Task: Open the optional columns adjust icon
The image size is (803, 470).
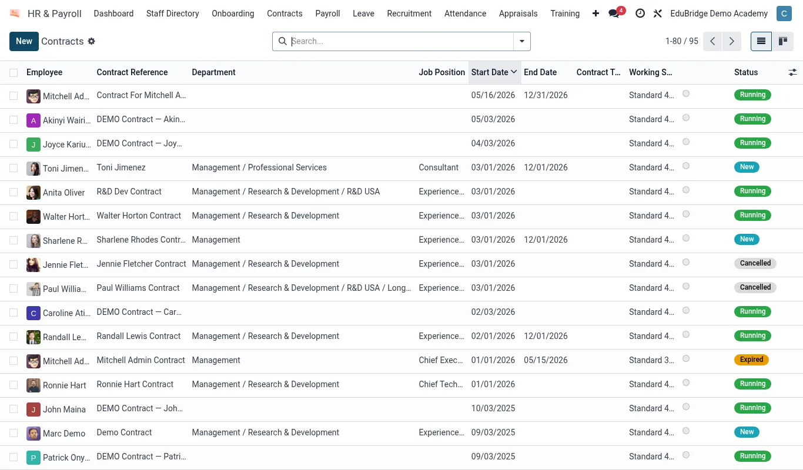Action: [x=792, y=72]
